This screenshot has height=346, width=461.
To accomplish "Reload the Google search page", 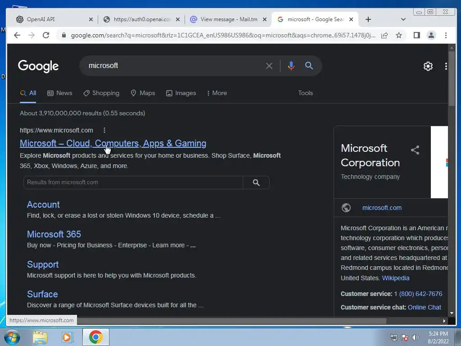I will coord(46,35).
